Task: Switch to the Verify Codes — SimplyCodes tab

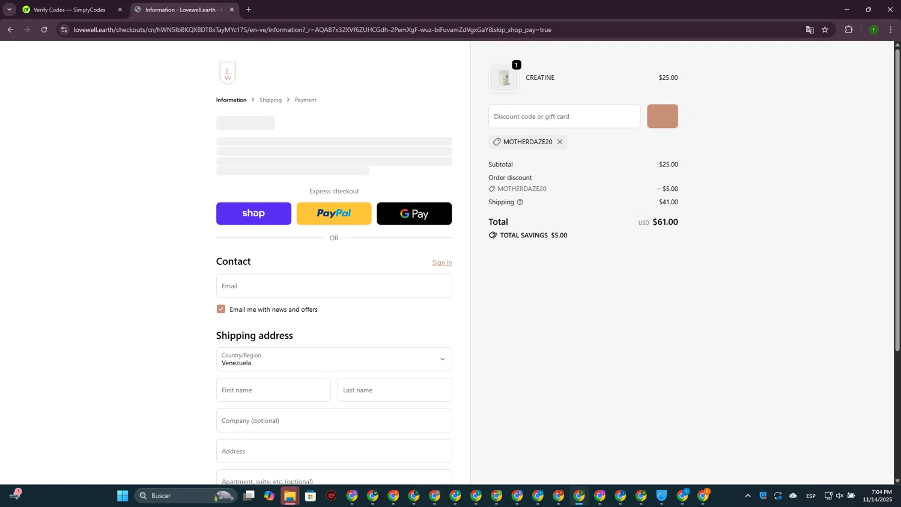Action: point(69,10)
